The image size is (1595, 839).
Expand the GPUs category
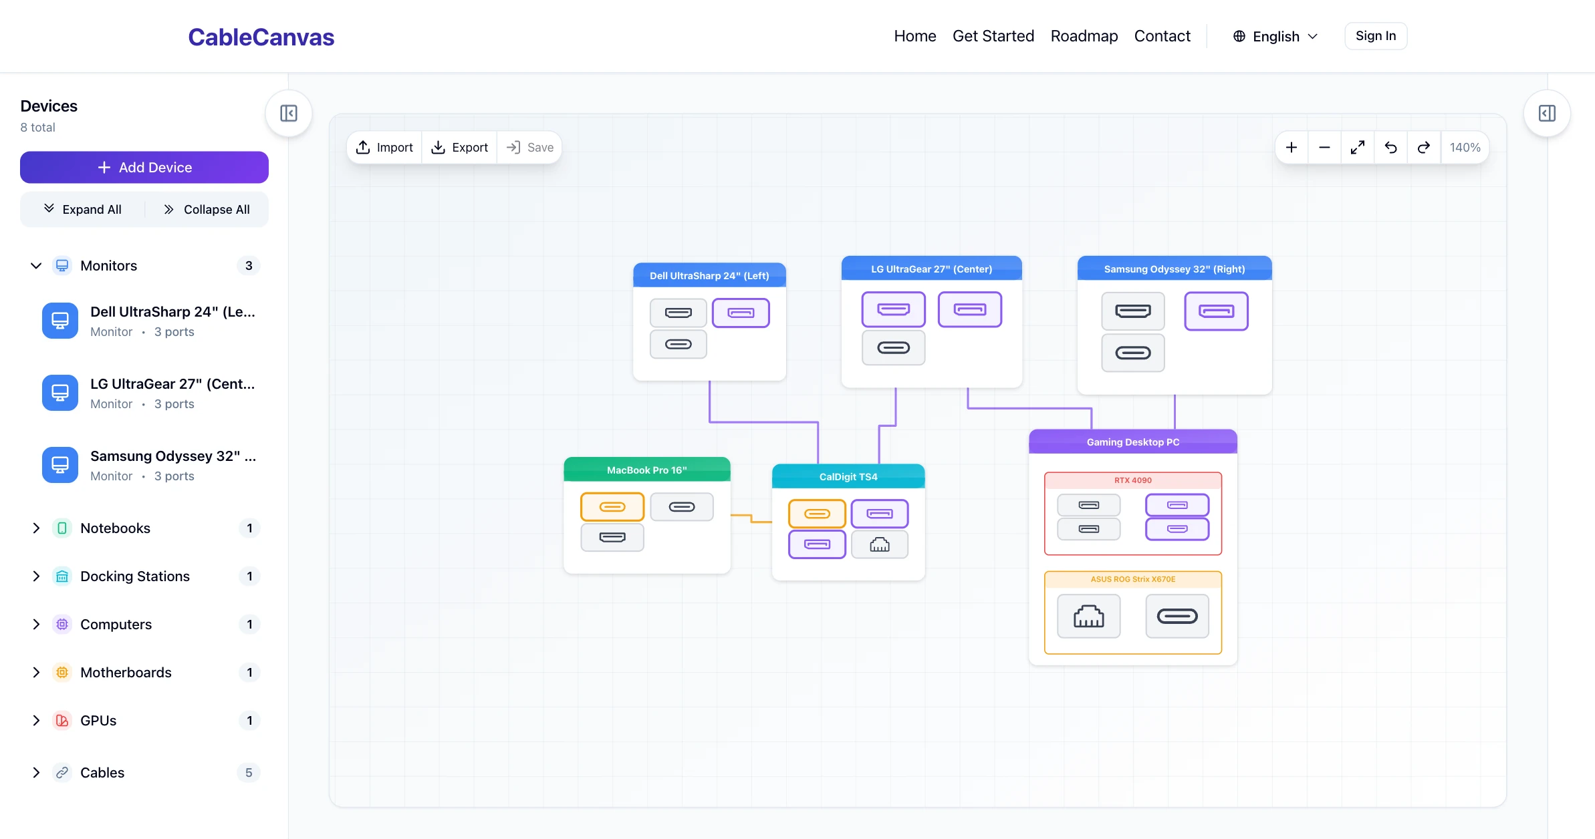pyautogui.click(x=36, y=721)
